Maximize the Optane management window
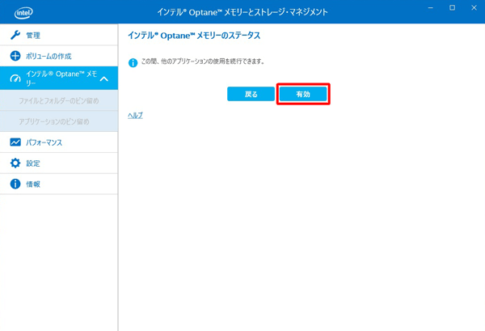 pos(452,8)
